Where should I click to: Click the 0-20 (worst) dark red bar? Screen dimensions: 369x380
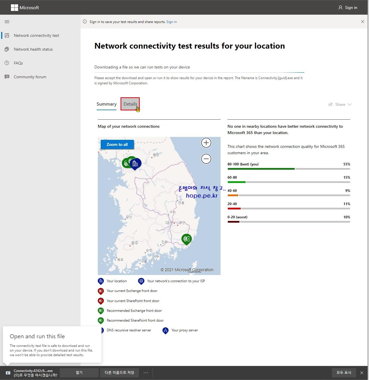click(233, 222)
